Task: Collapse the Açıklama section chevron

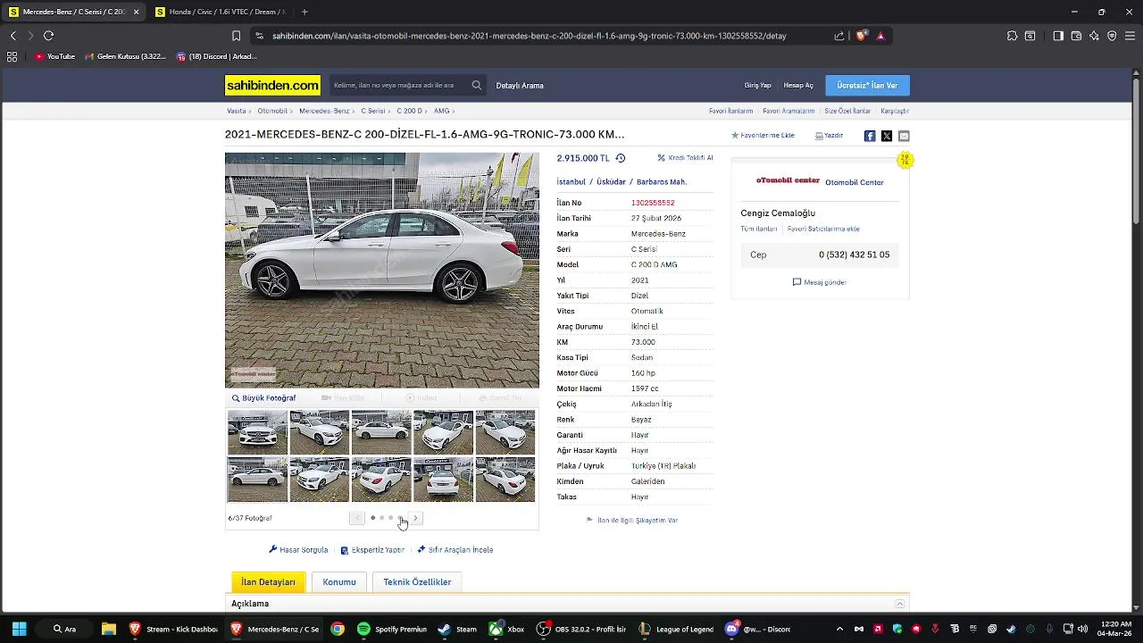Action: tap(900, 604)
